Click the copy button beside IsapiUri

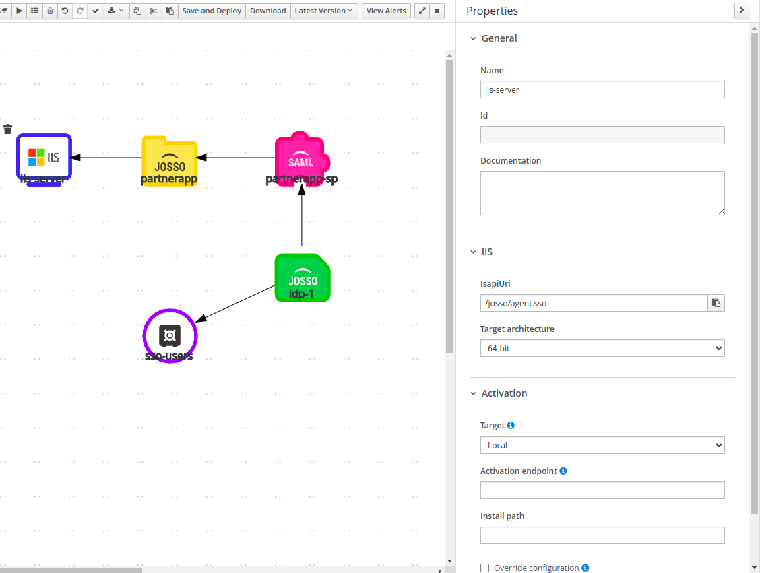click(716, 303)
